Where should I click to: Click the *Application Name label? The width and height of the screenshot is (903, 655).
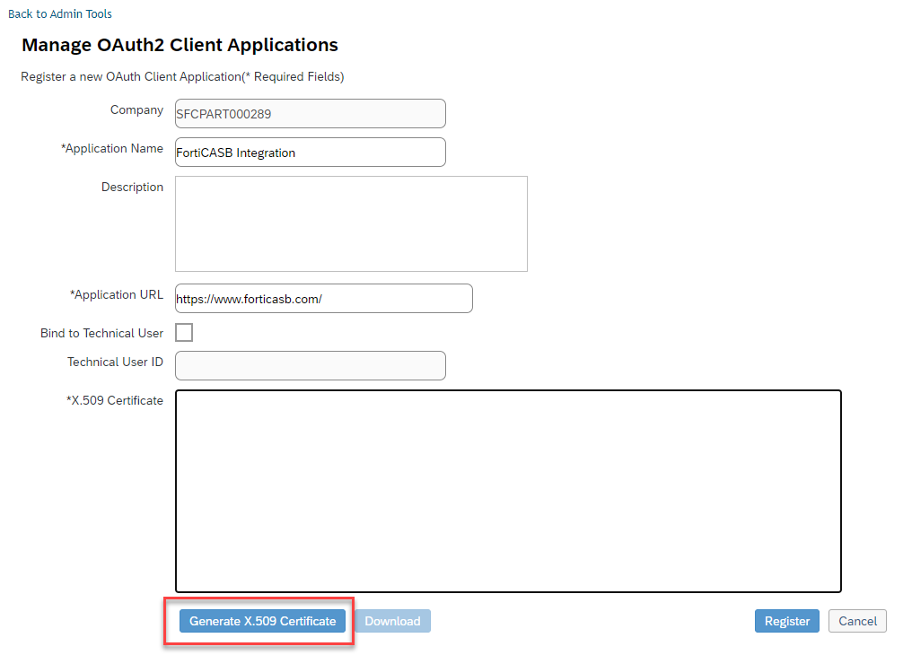click(x=111, y=149)
